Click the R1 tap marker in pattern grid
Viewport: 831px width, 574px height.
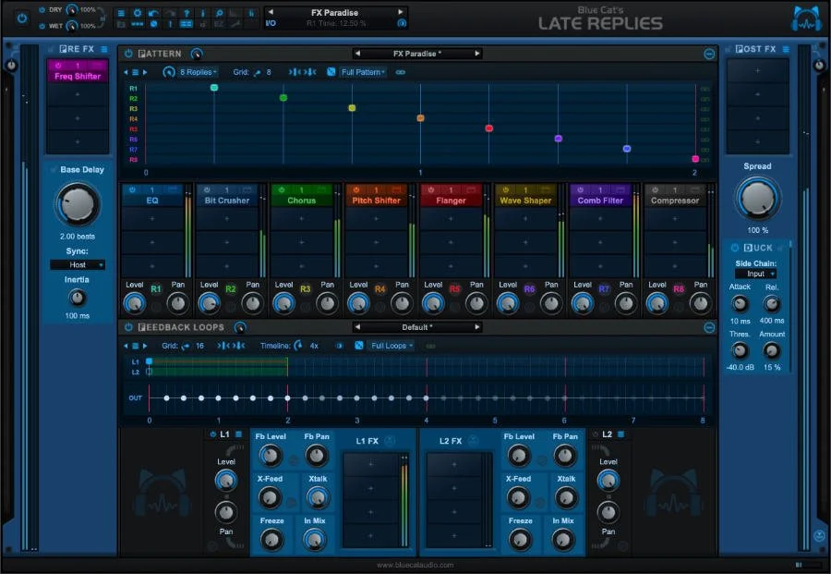tap(214, 88)
